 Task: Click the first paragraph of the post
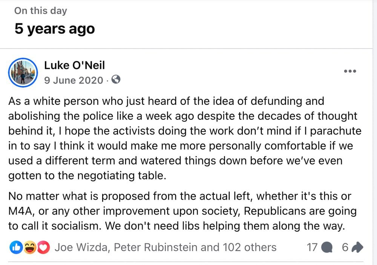[185, 138]
